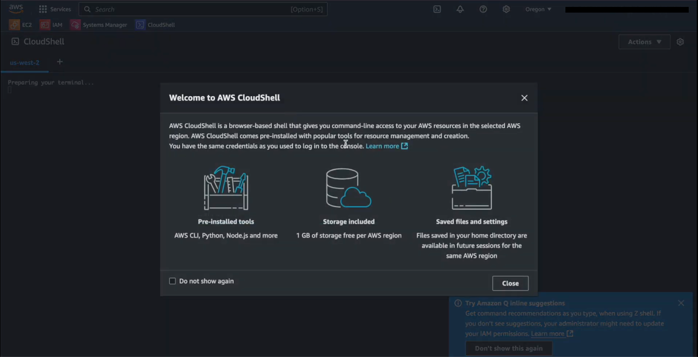
Task: Expand the Actions dropdown
Action: pyautogui.click(x=644, y=42)
